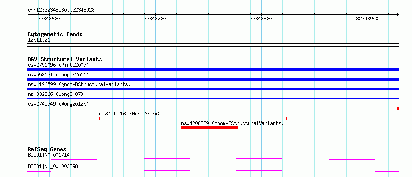Viewport: 412px width, 177px height.
Task: Click the thin blue nsv832366 variant line
Action: pyautogui.click(x=213, y=99)
